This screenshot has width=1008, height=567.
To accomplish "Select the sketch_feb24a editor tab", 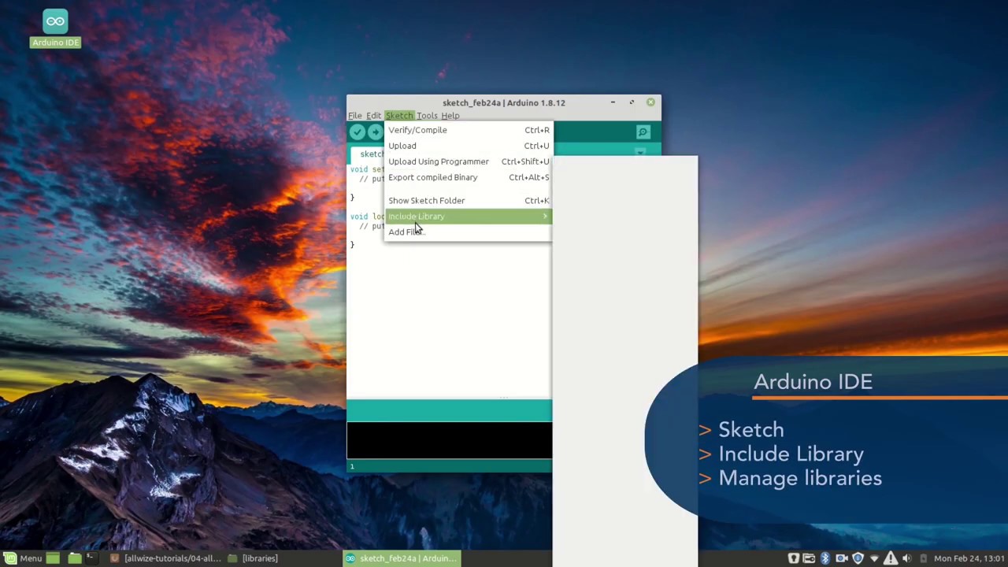I will coord(367,154).
